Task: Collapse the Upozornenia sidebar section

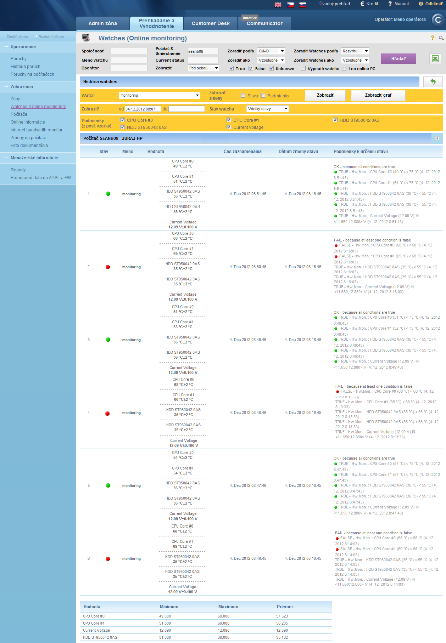Action: point(6,47)
